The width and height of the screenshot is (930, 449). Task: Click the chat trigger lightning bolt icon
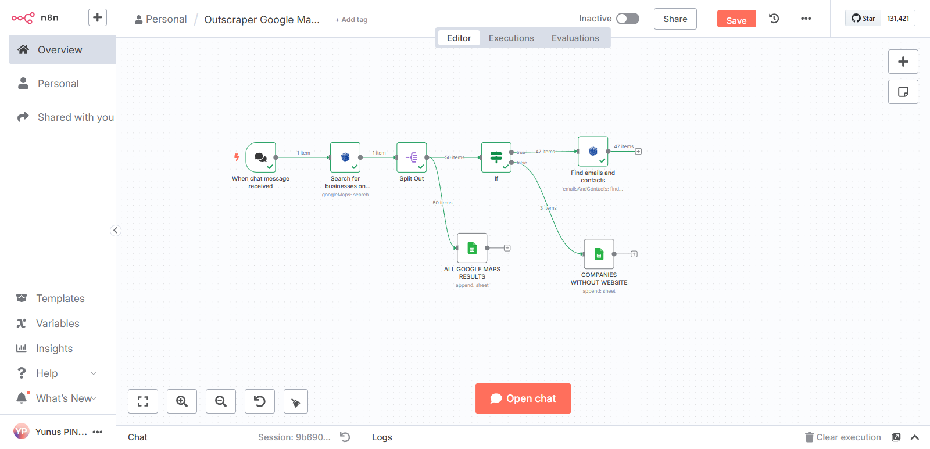coord(237,157)
